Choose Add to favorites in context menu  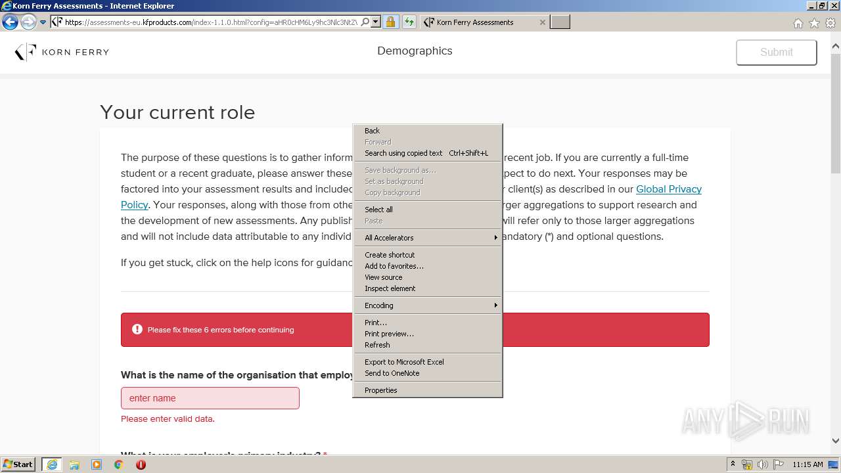(x=428, y=266)
